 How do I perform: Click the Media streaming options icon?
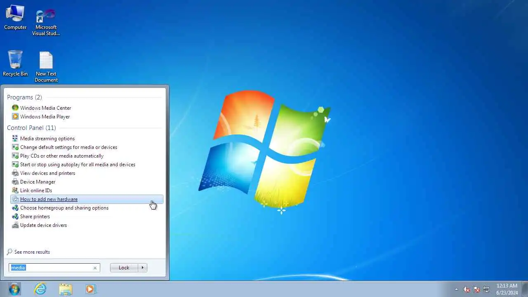pyautogui.click(x=15, y=139)
